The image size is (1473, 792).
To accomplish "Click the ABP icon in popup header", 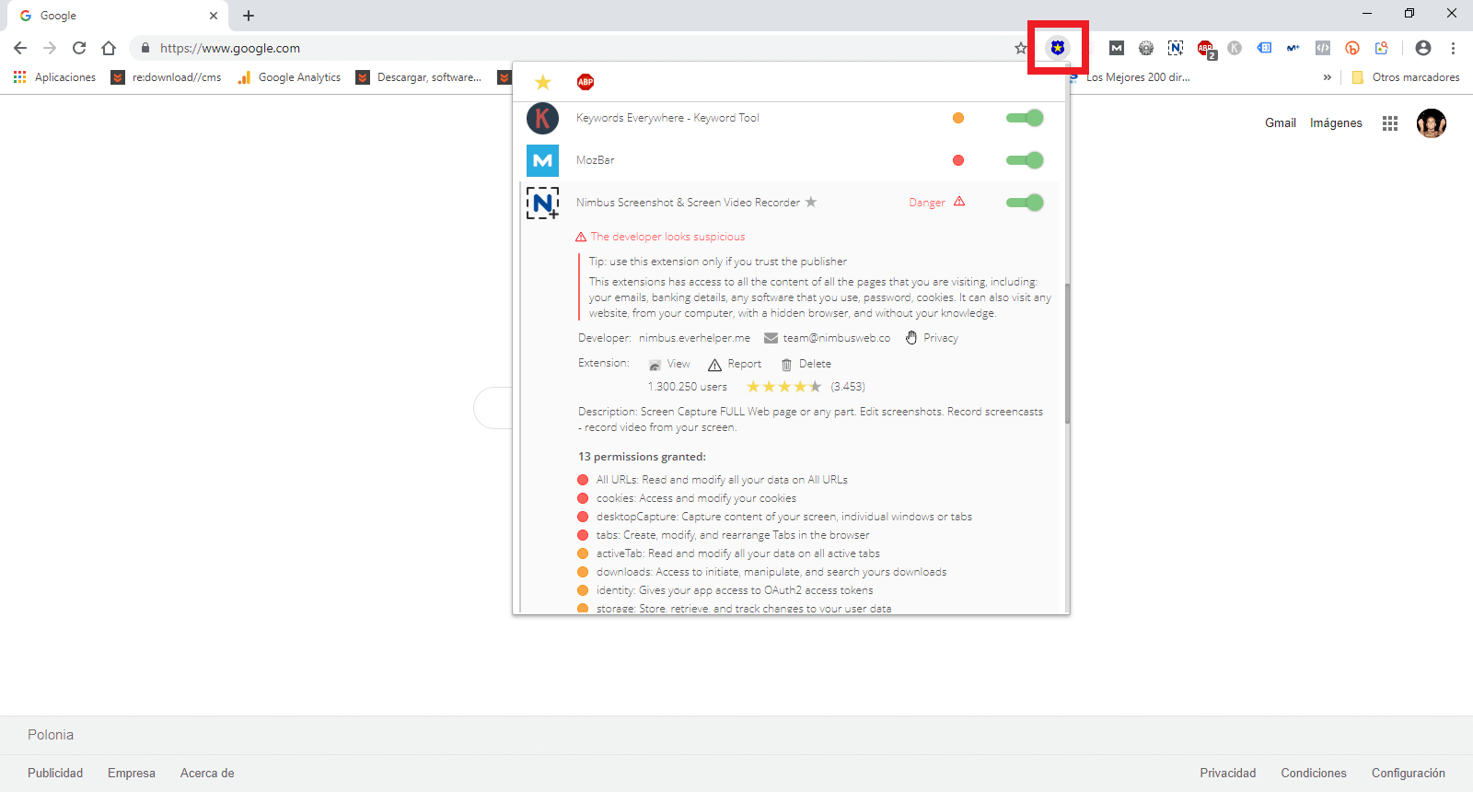I will pos(586,82).
